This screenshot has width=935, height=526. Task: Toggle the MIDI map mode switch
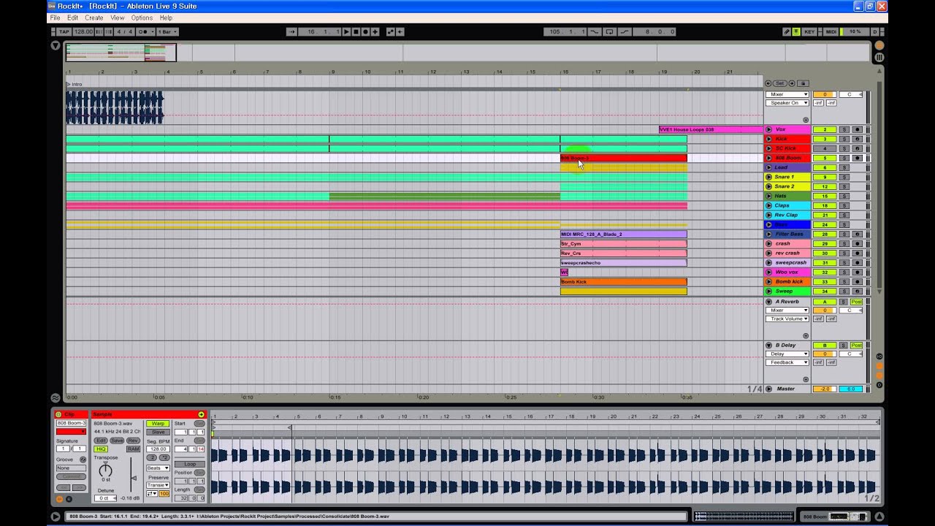click(831, 31)
